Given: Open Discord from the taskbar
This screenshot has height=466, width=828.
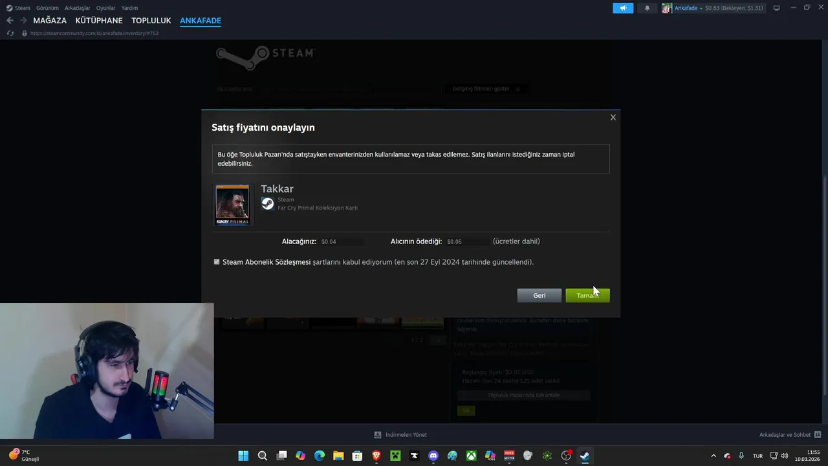Looking at the screenshot, I should click(433, 456).
